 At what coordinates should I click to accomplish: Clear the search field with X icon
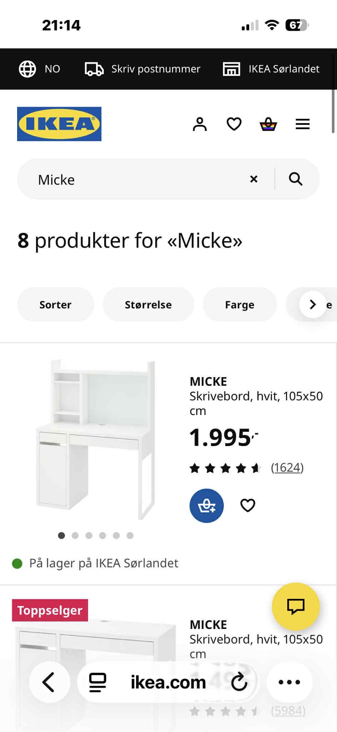(254, 179)
